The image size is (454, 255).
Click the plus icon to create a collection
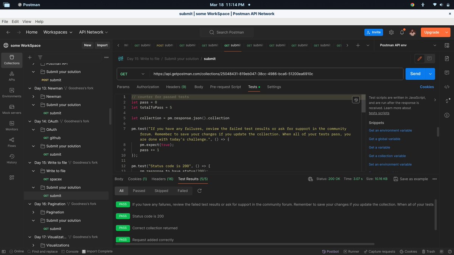click(30, 57)
